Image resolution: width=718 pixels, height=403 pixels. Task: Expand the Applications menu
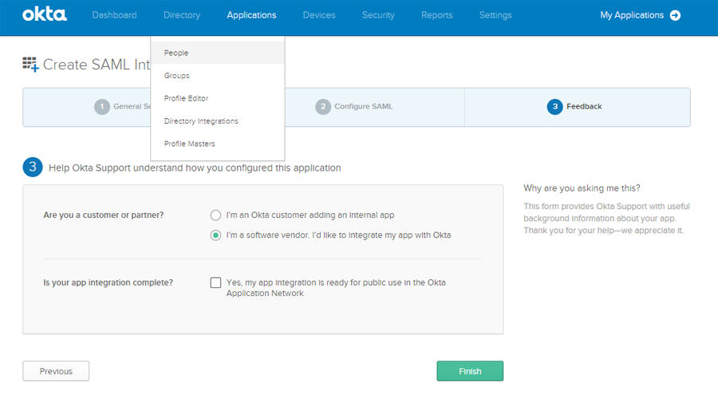[251, 15]
